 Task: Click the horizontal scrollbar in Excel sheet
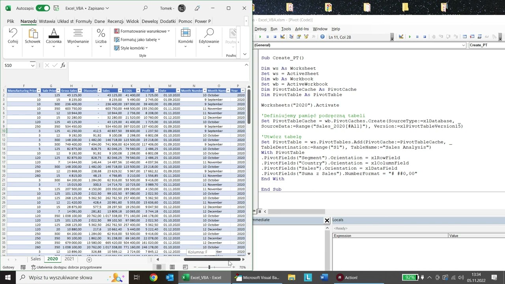tap(212, 260)
